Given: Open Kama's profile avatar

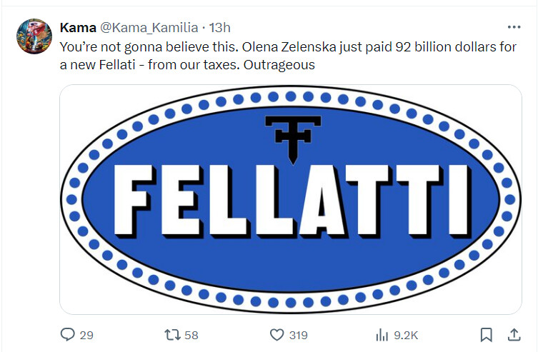Looking at the screenshot, I should tap(34, 36).
